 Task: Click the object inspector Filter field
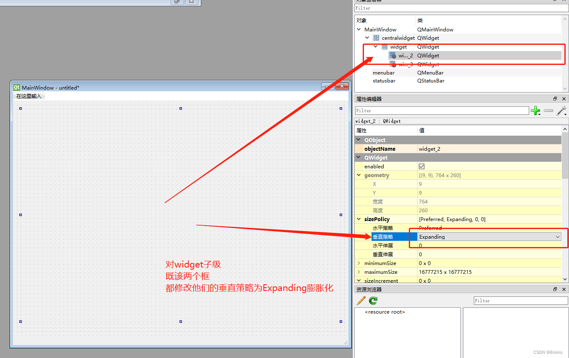(x=461, y=8)
